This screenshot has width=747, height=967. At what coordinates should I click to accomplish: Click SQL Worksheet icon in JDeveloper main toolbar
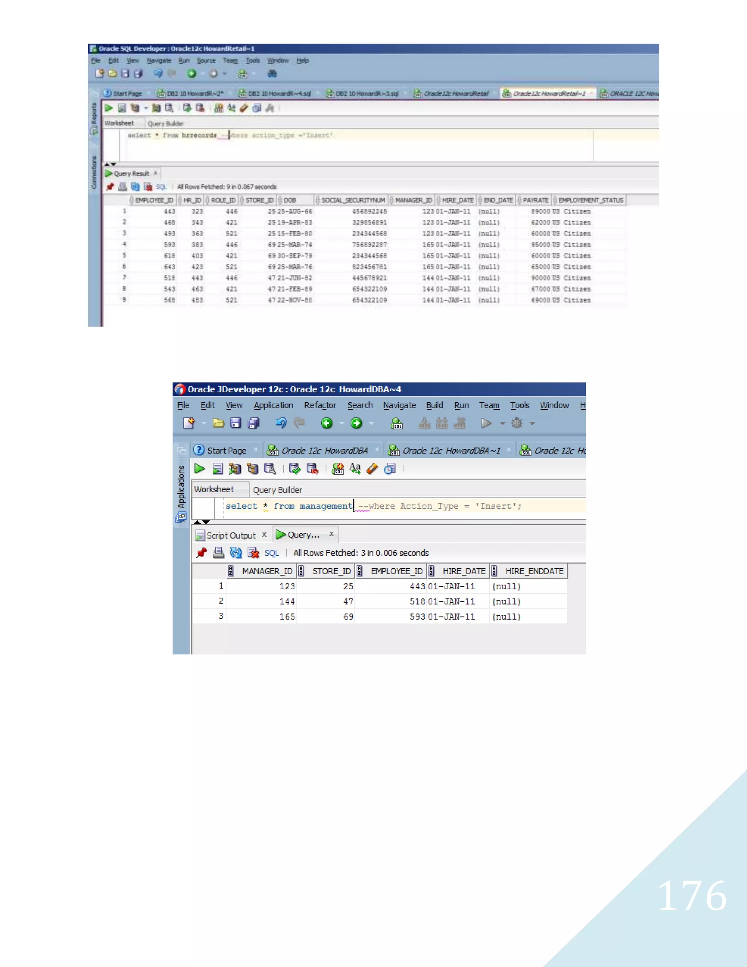click(x=397, y=423)
